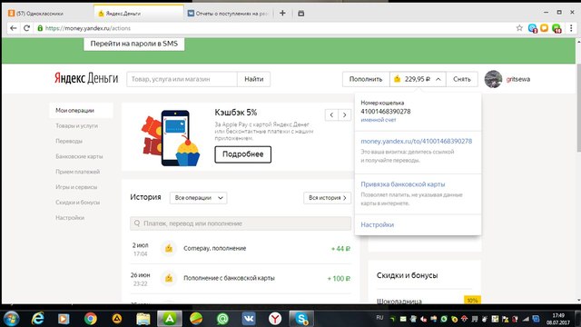Click the Скидки и бонусы panel heading
This screenshot has width=581, height=327.
click(407, 275)
